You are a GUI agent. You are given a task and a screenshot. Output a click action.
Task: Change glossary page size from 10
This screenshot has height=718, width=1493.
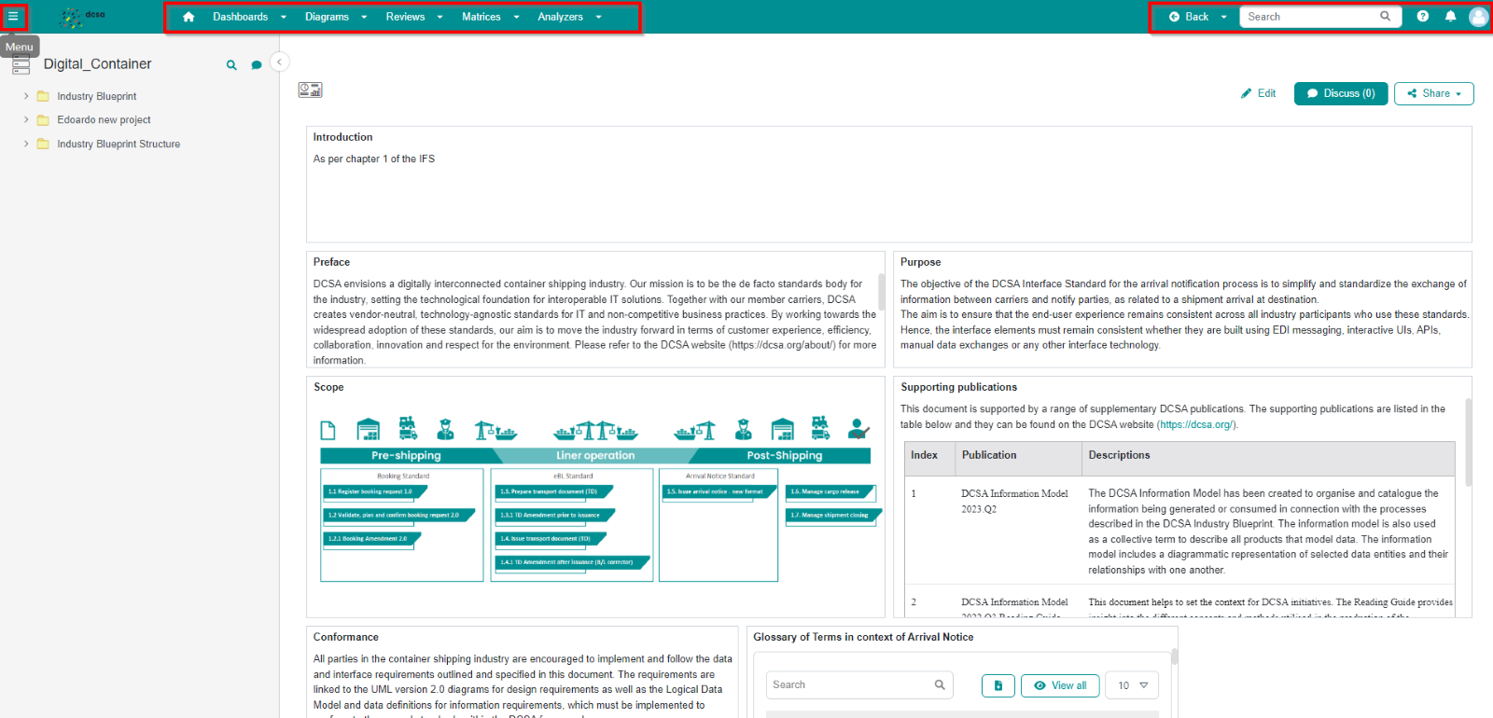point(1132,685)
